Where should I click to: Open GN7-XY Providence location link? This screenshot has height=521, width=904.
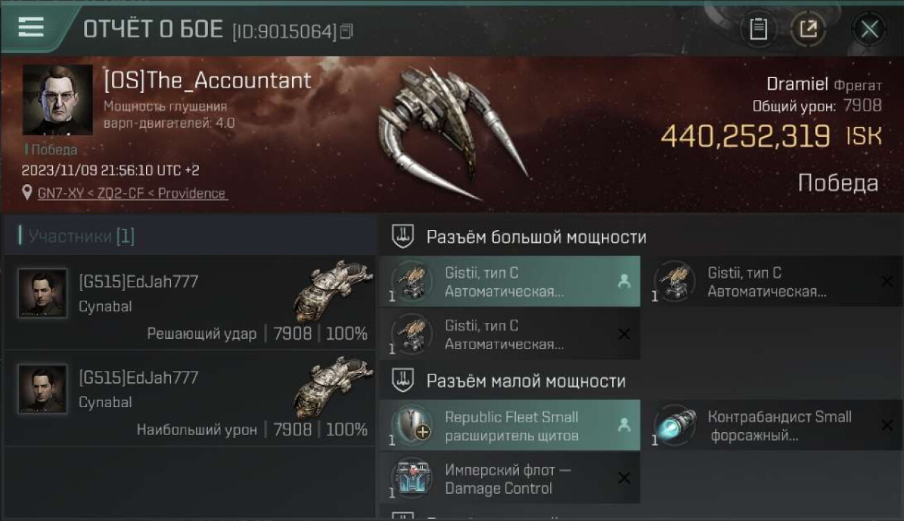coord(132,193)
